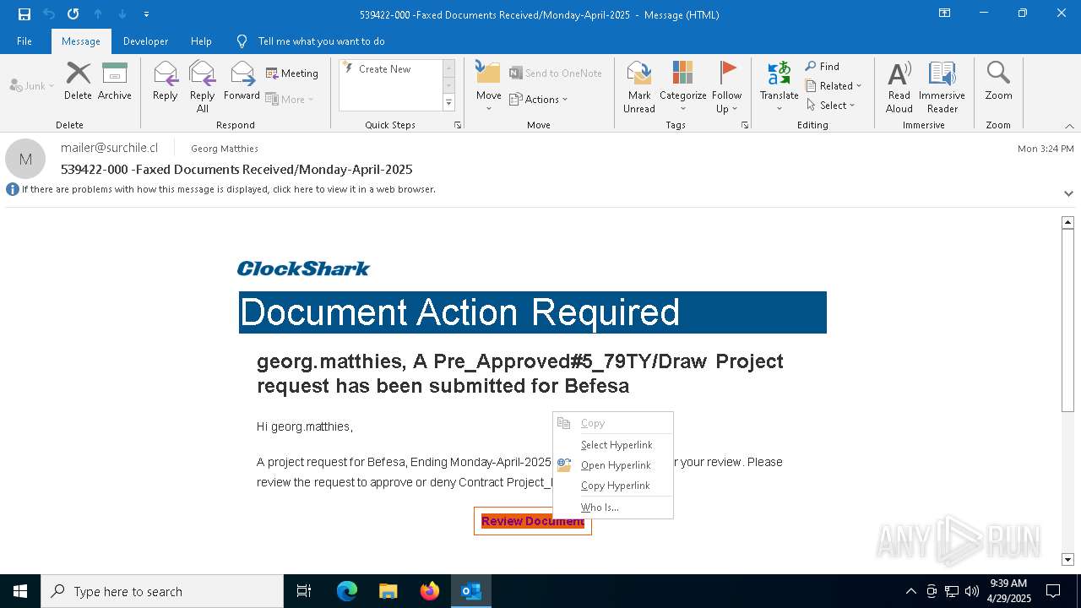Click the Ribbon Display Options button

(x=945, y=14)
